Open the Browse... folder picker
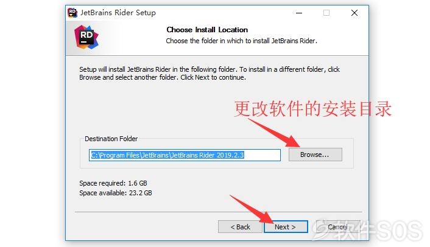Screen dimensions: 430x247 [x=315, y=155]
